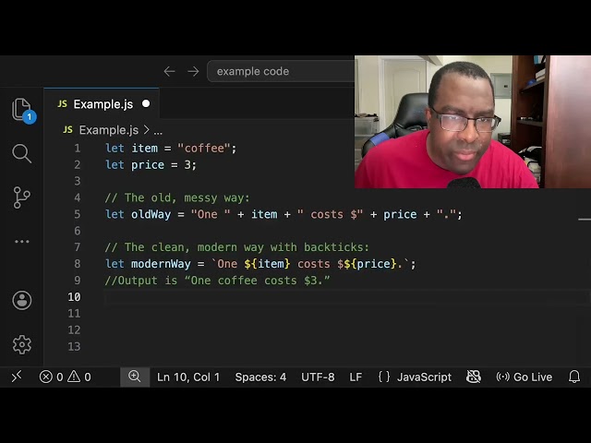The height and width of the screenshot is (443, 591).
Task: Click the Copilot status icon
Action: pos(474,377)
